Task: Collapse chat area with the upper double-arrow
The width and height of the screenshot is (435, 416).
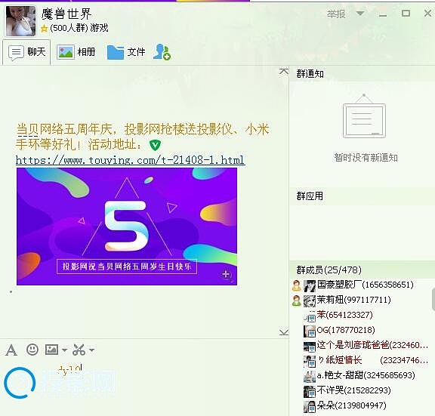Action: click(283, 72)
